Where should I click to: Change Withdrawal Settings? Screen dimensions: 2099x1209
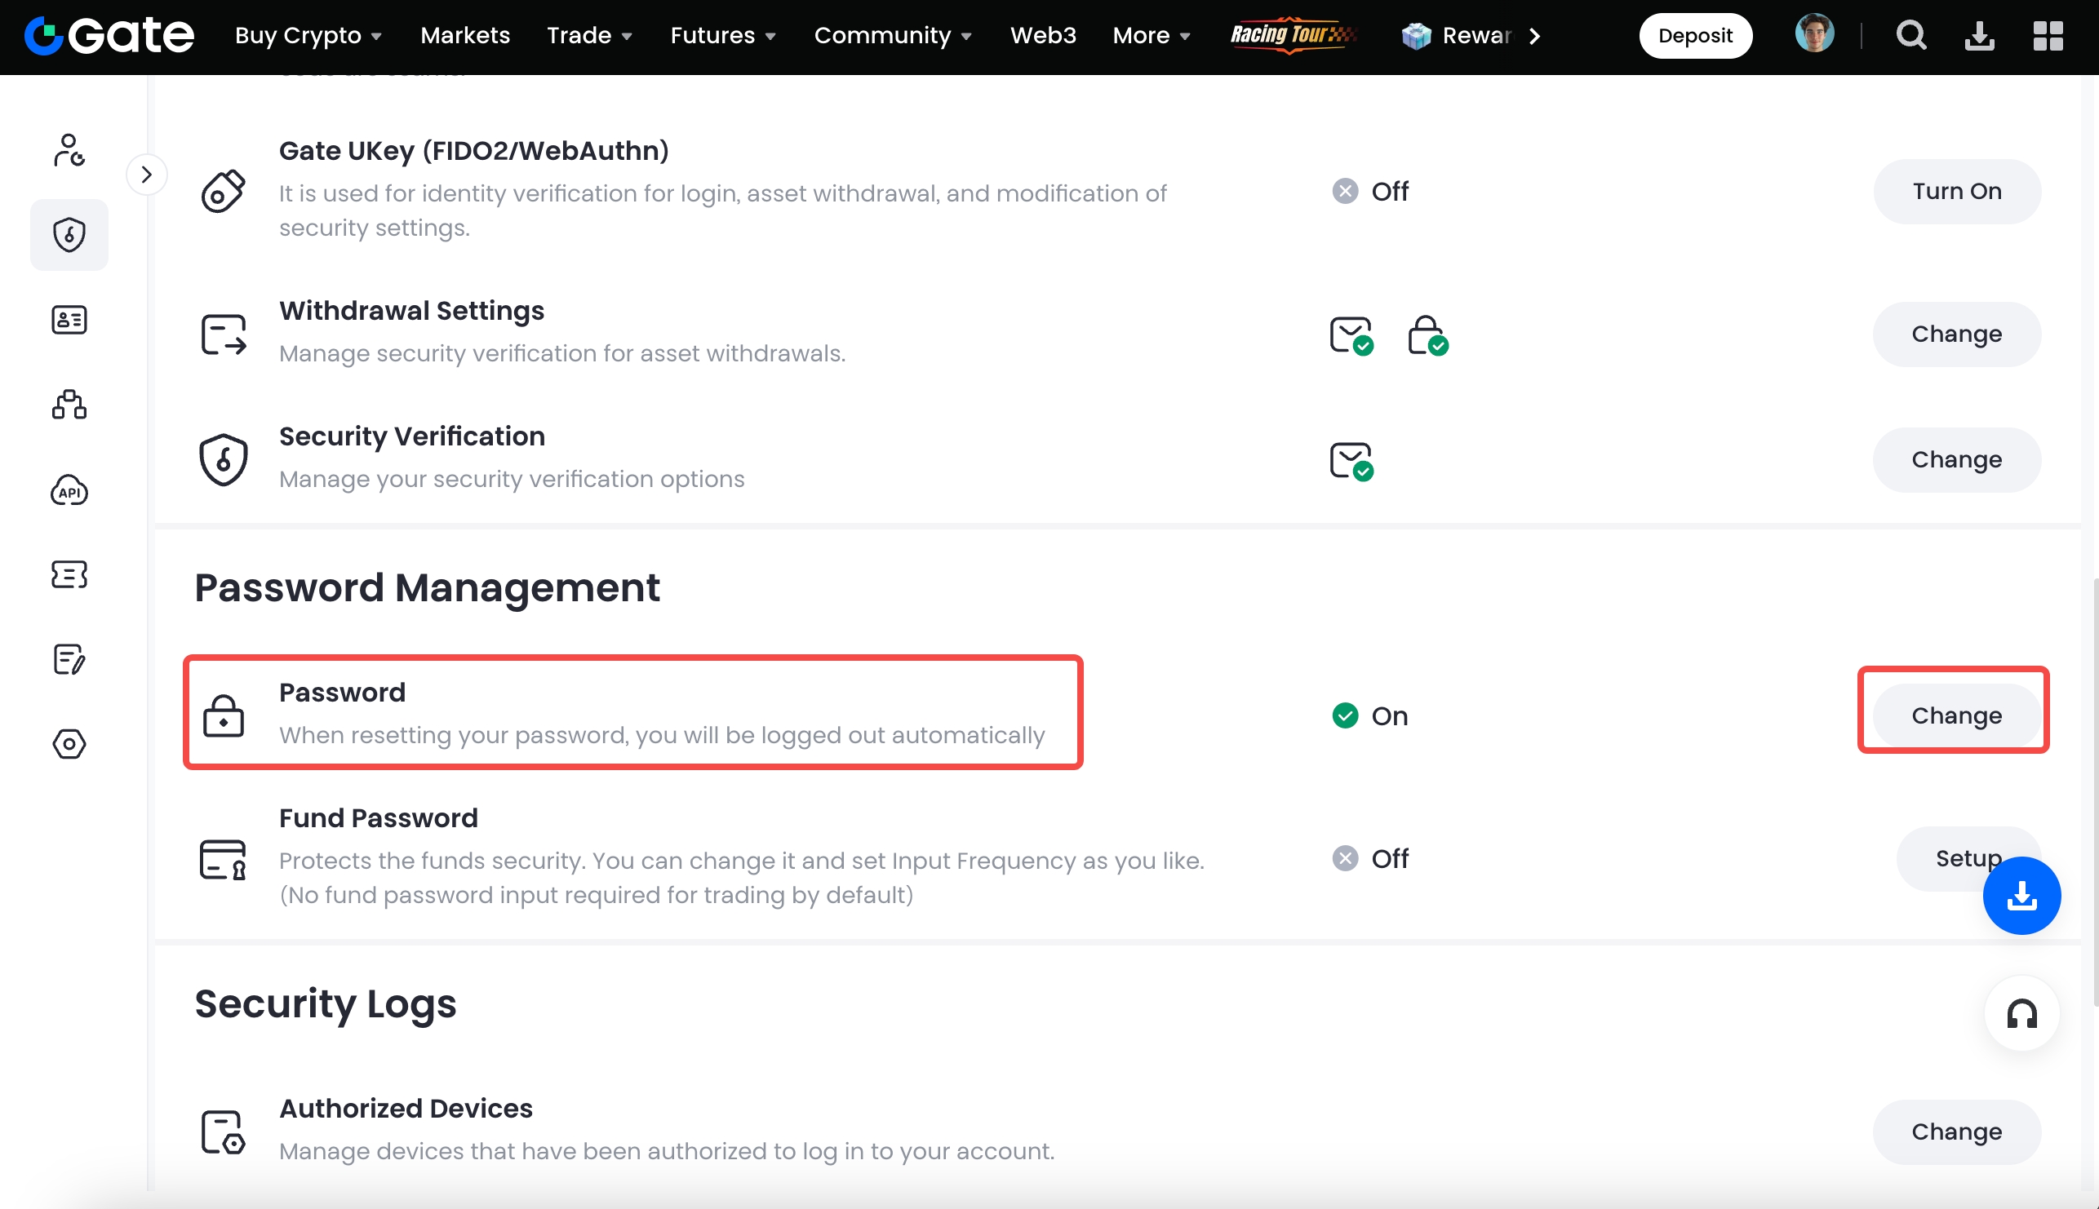coord(1956,334)
